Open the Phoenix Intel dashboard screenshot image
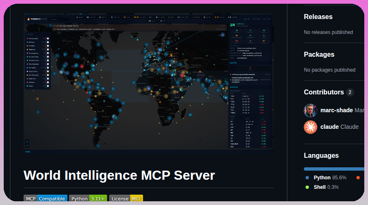Viewport: 368px width, 205px height. click(148, 84)
